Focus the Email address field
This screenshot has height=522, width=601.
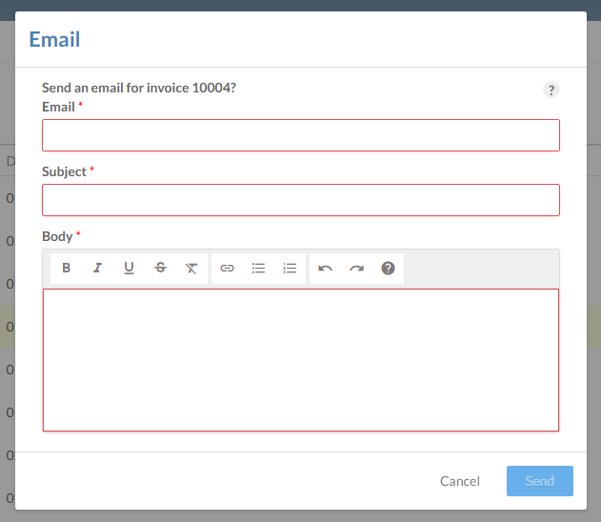click(x=300, y=135)
